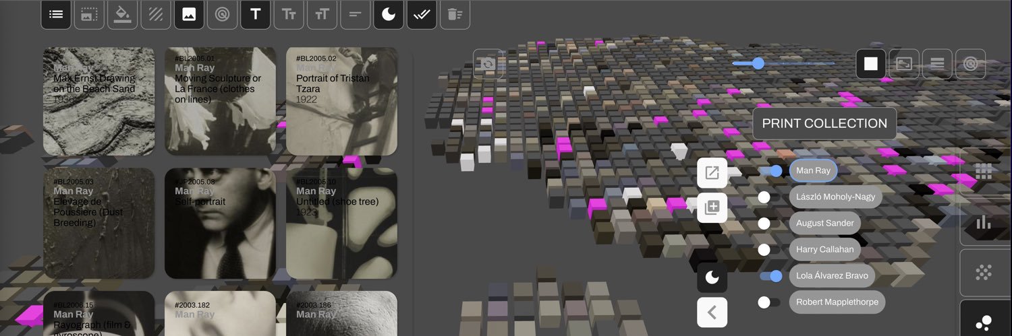Toggle the list view icon in top toolbar
The height and width of the screenshot is (336, 1012).
56,14
